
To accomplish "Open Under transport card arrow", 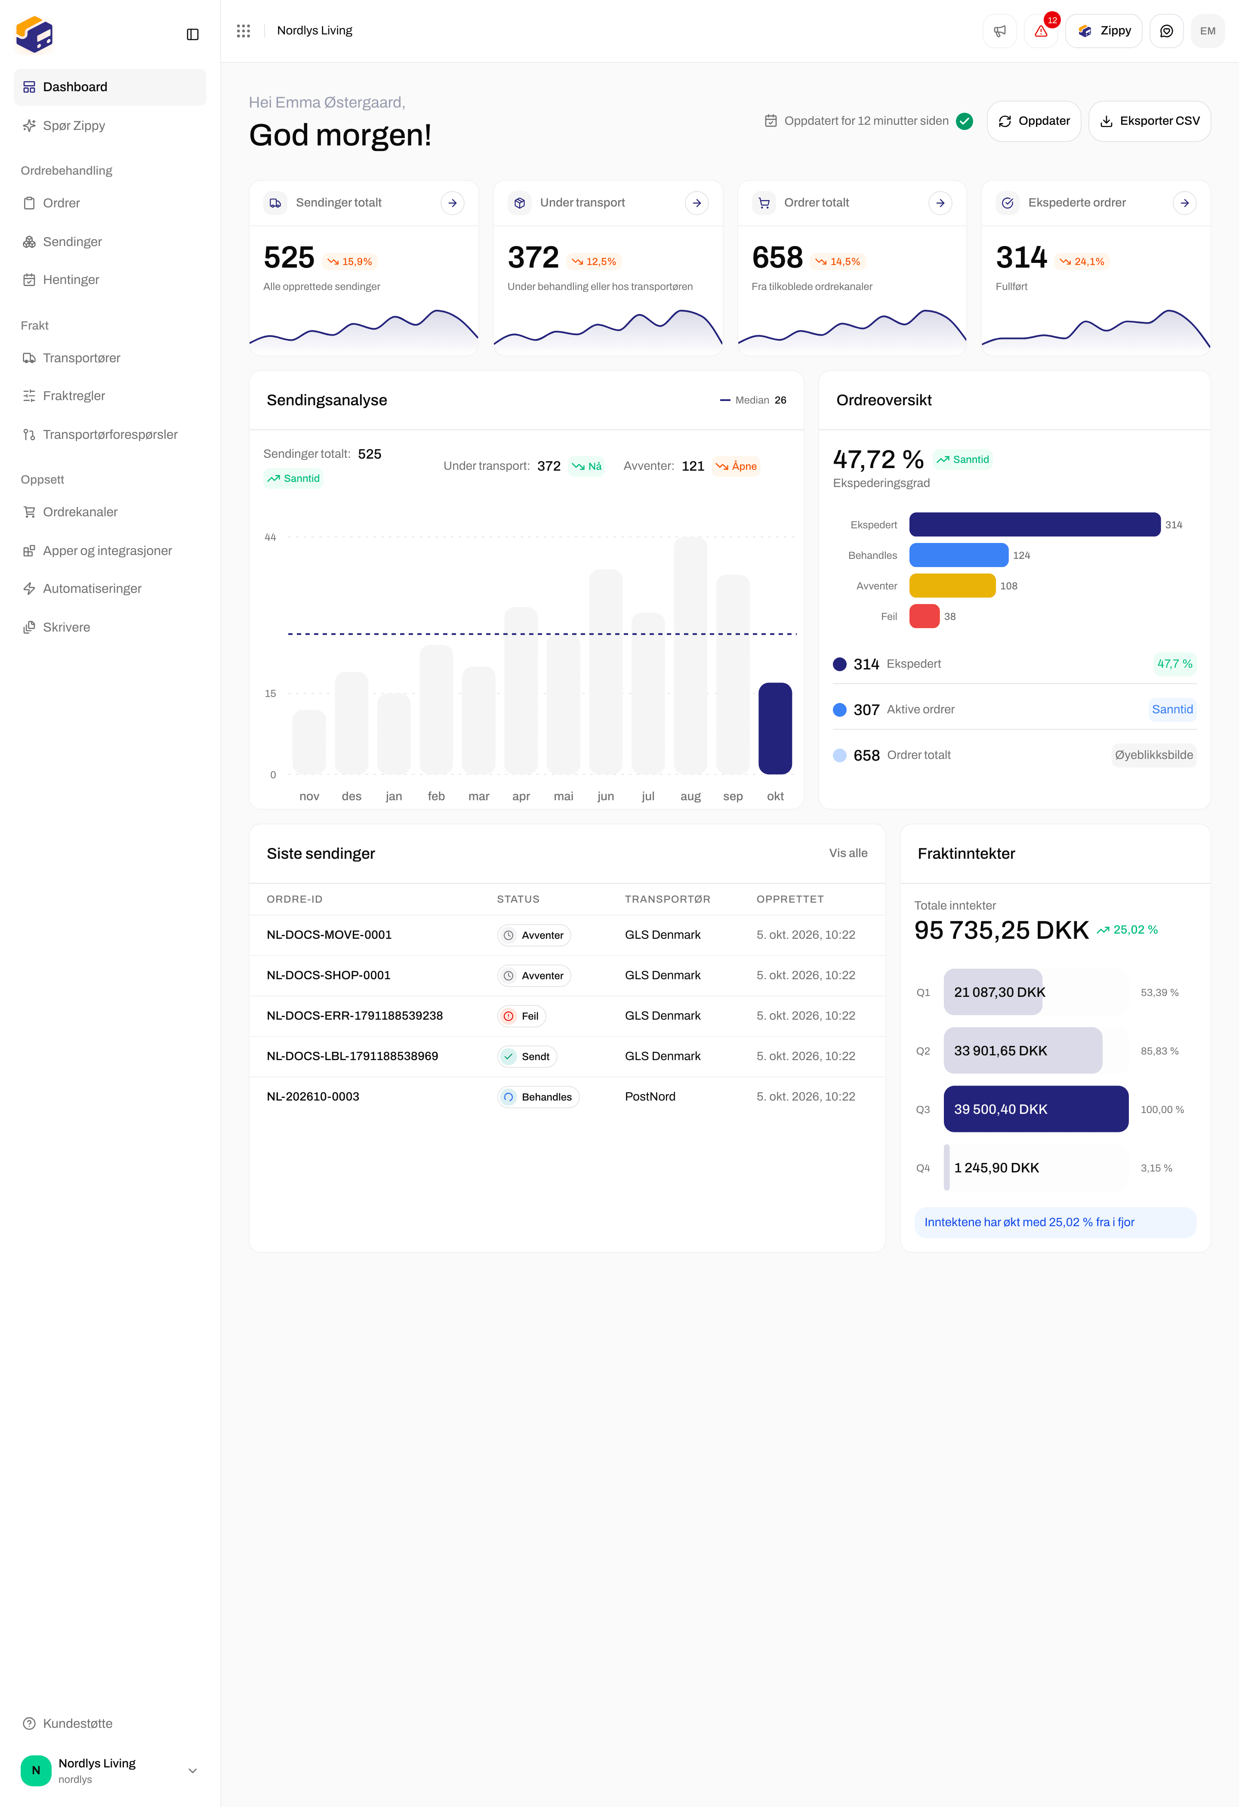I will (697, 203).
